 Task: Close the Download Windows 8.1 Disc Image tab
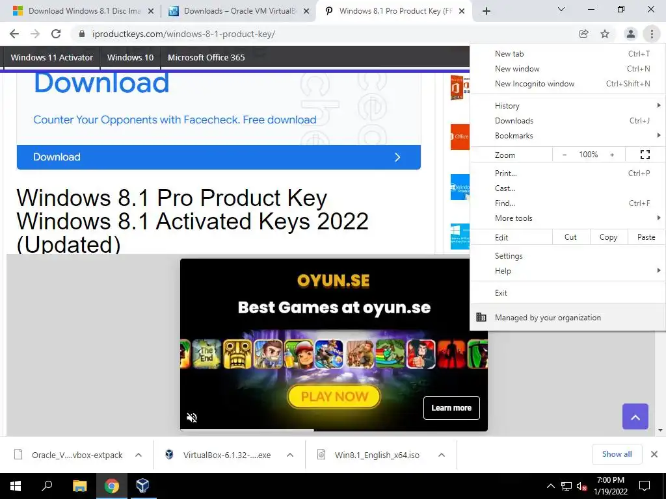pyautogui.click(x=151, y=12)
